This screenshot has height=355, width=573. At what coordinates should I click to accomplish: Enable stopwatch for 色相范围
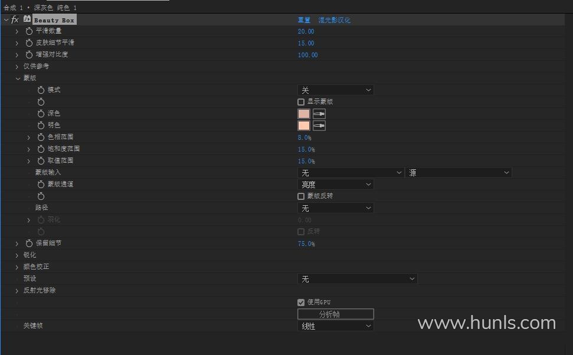pyautogui.click(x=41, y=137)
